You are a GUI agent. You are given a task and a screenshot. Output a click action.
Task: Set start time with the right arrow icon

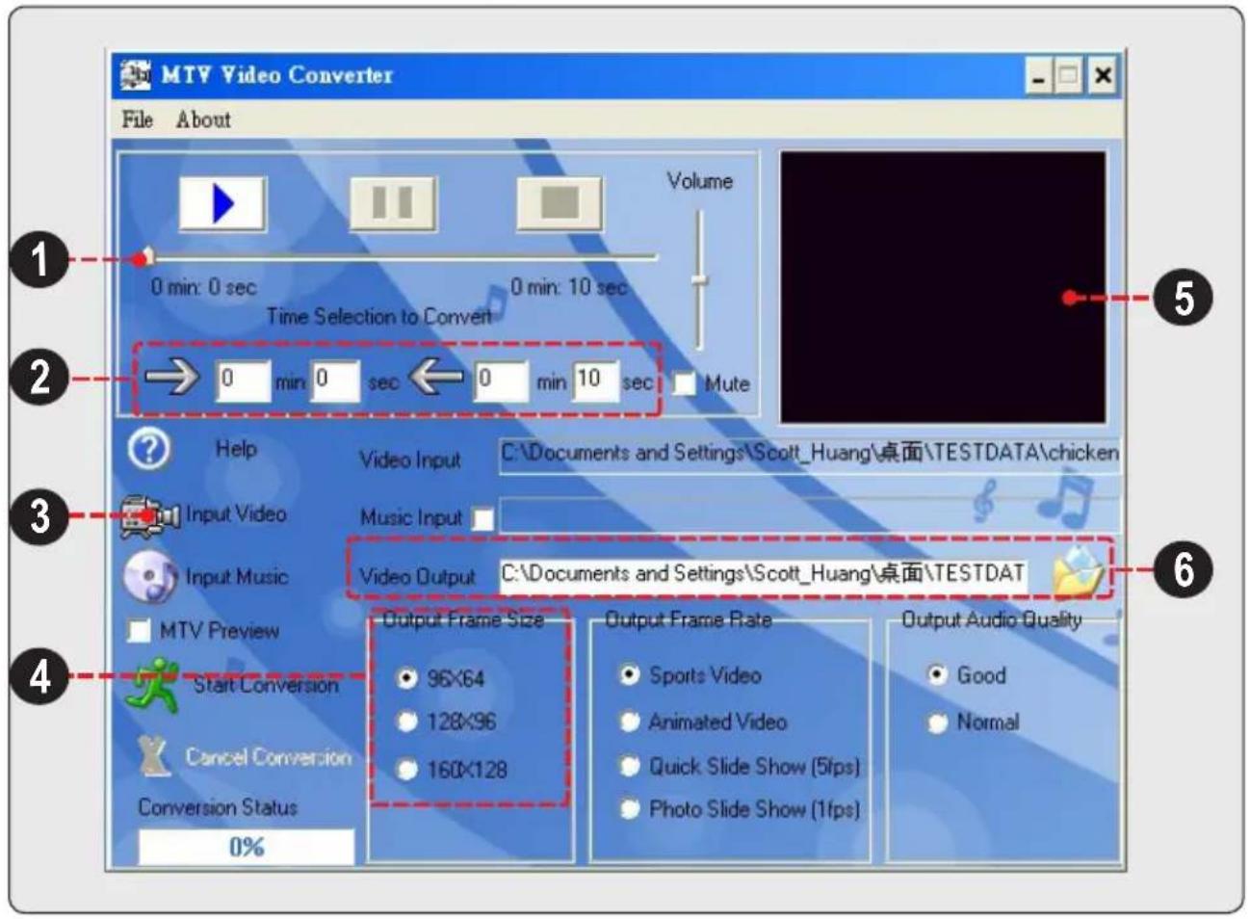click(171, 378)
